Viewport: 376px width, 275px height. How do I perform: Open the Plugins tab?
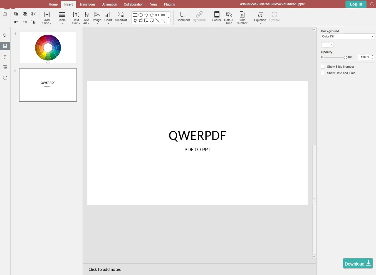pos(169,4)
